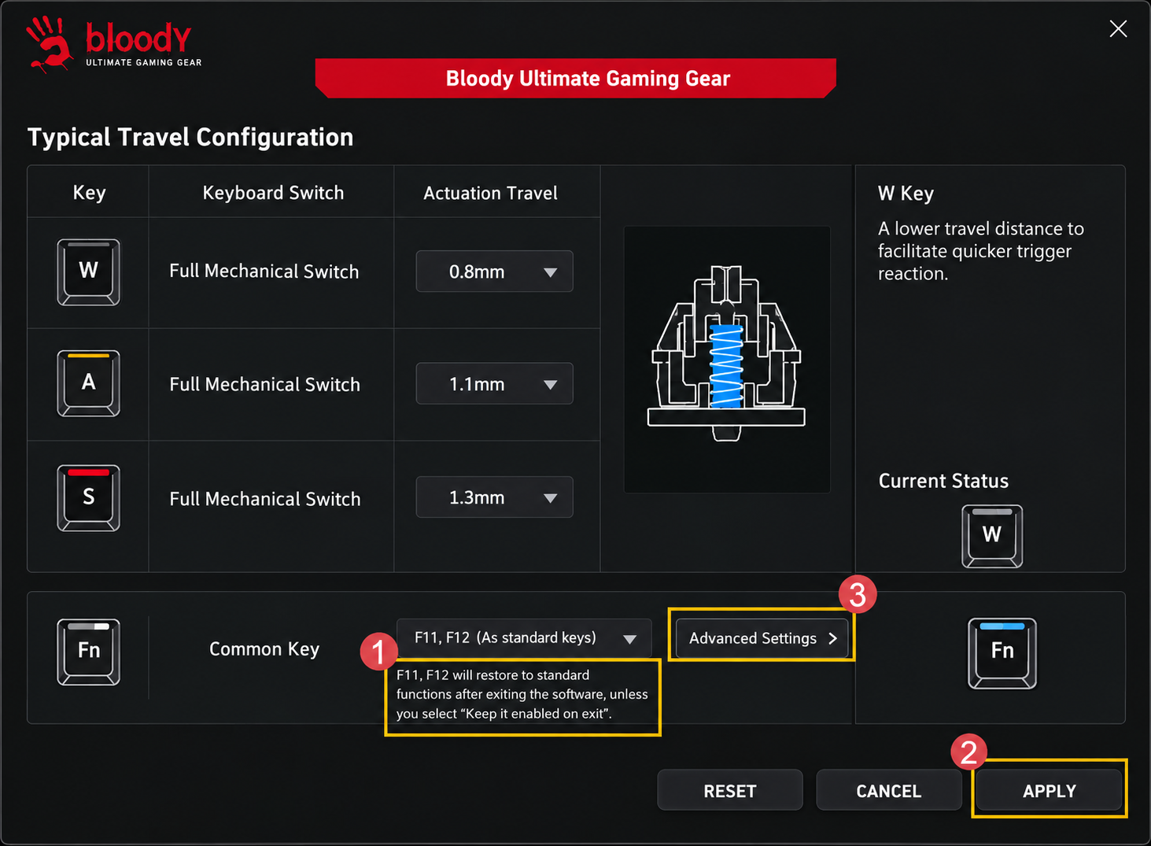Click the Current Status label

tap(943, 481)
